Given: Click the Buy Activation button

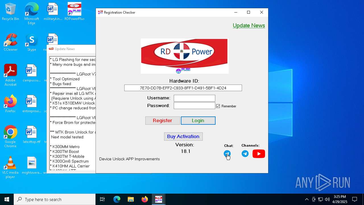Looking at the screenshot, I should coord(183,136).
